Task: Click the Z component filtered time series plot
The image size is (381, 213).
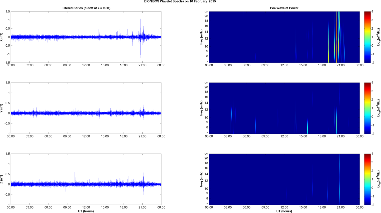Action: [86, 179]
